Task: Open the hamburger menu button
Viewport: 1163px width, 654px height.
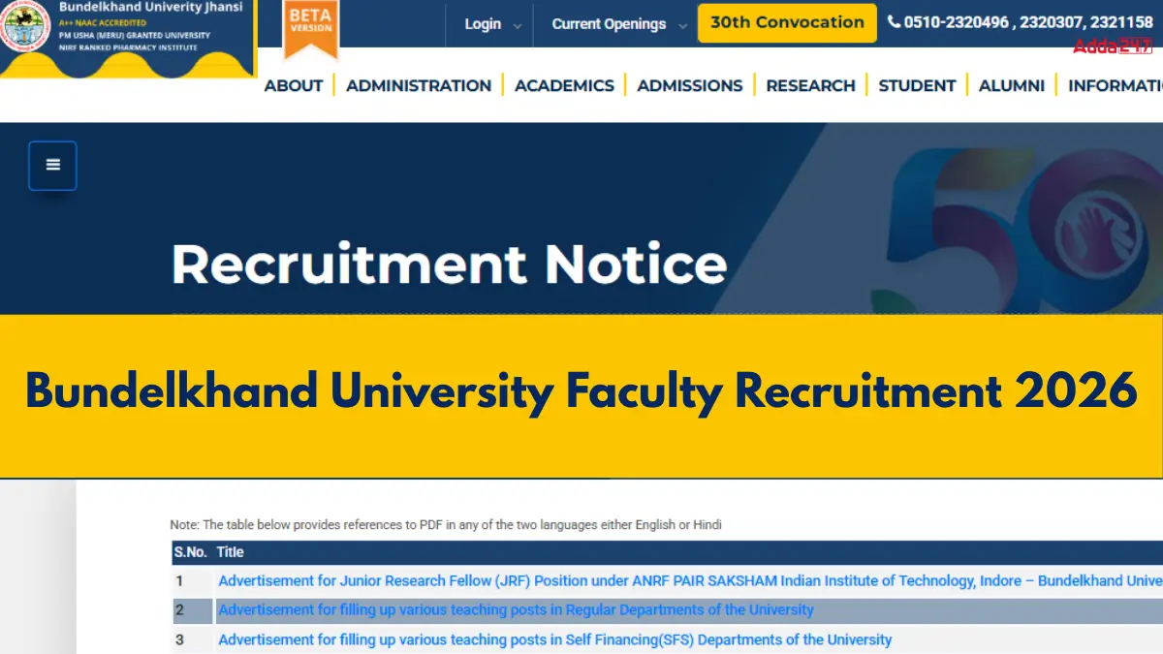Action: coord(53,166)
